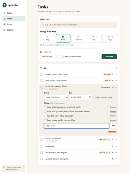Click the Add a step input field
Screen dimensions: 130x174
[76, 126]
